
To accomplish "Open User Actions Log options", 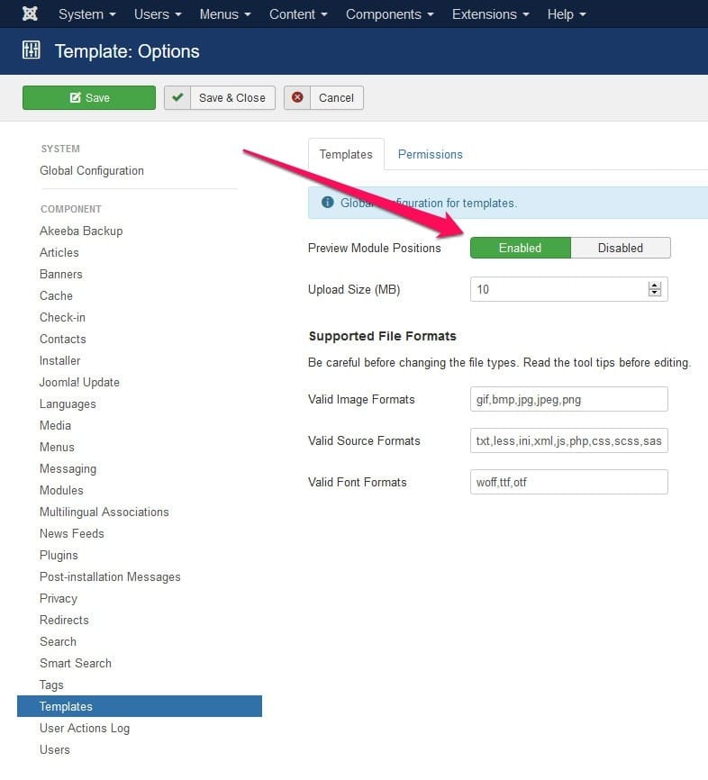I will click(x=85, y=729).
